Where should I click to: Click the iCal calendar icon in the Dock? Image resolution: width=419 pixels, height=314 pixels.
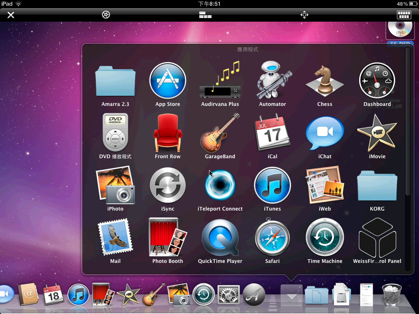(x=53, y=294)
